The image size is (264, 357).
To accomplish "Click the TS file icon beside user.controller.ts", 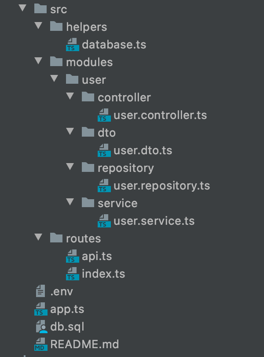I will click(x=104, y=115).
